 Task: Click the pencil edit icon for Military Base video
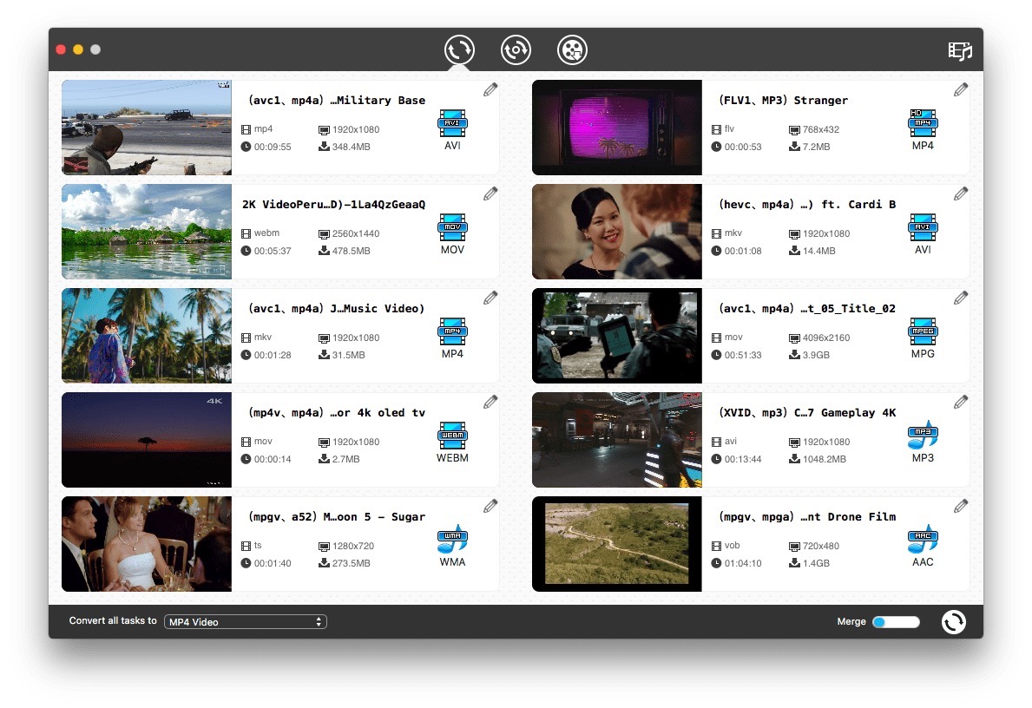490,89
